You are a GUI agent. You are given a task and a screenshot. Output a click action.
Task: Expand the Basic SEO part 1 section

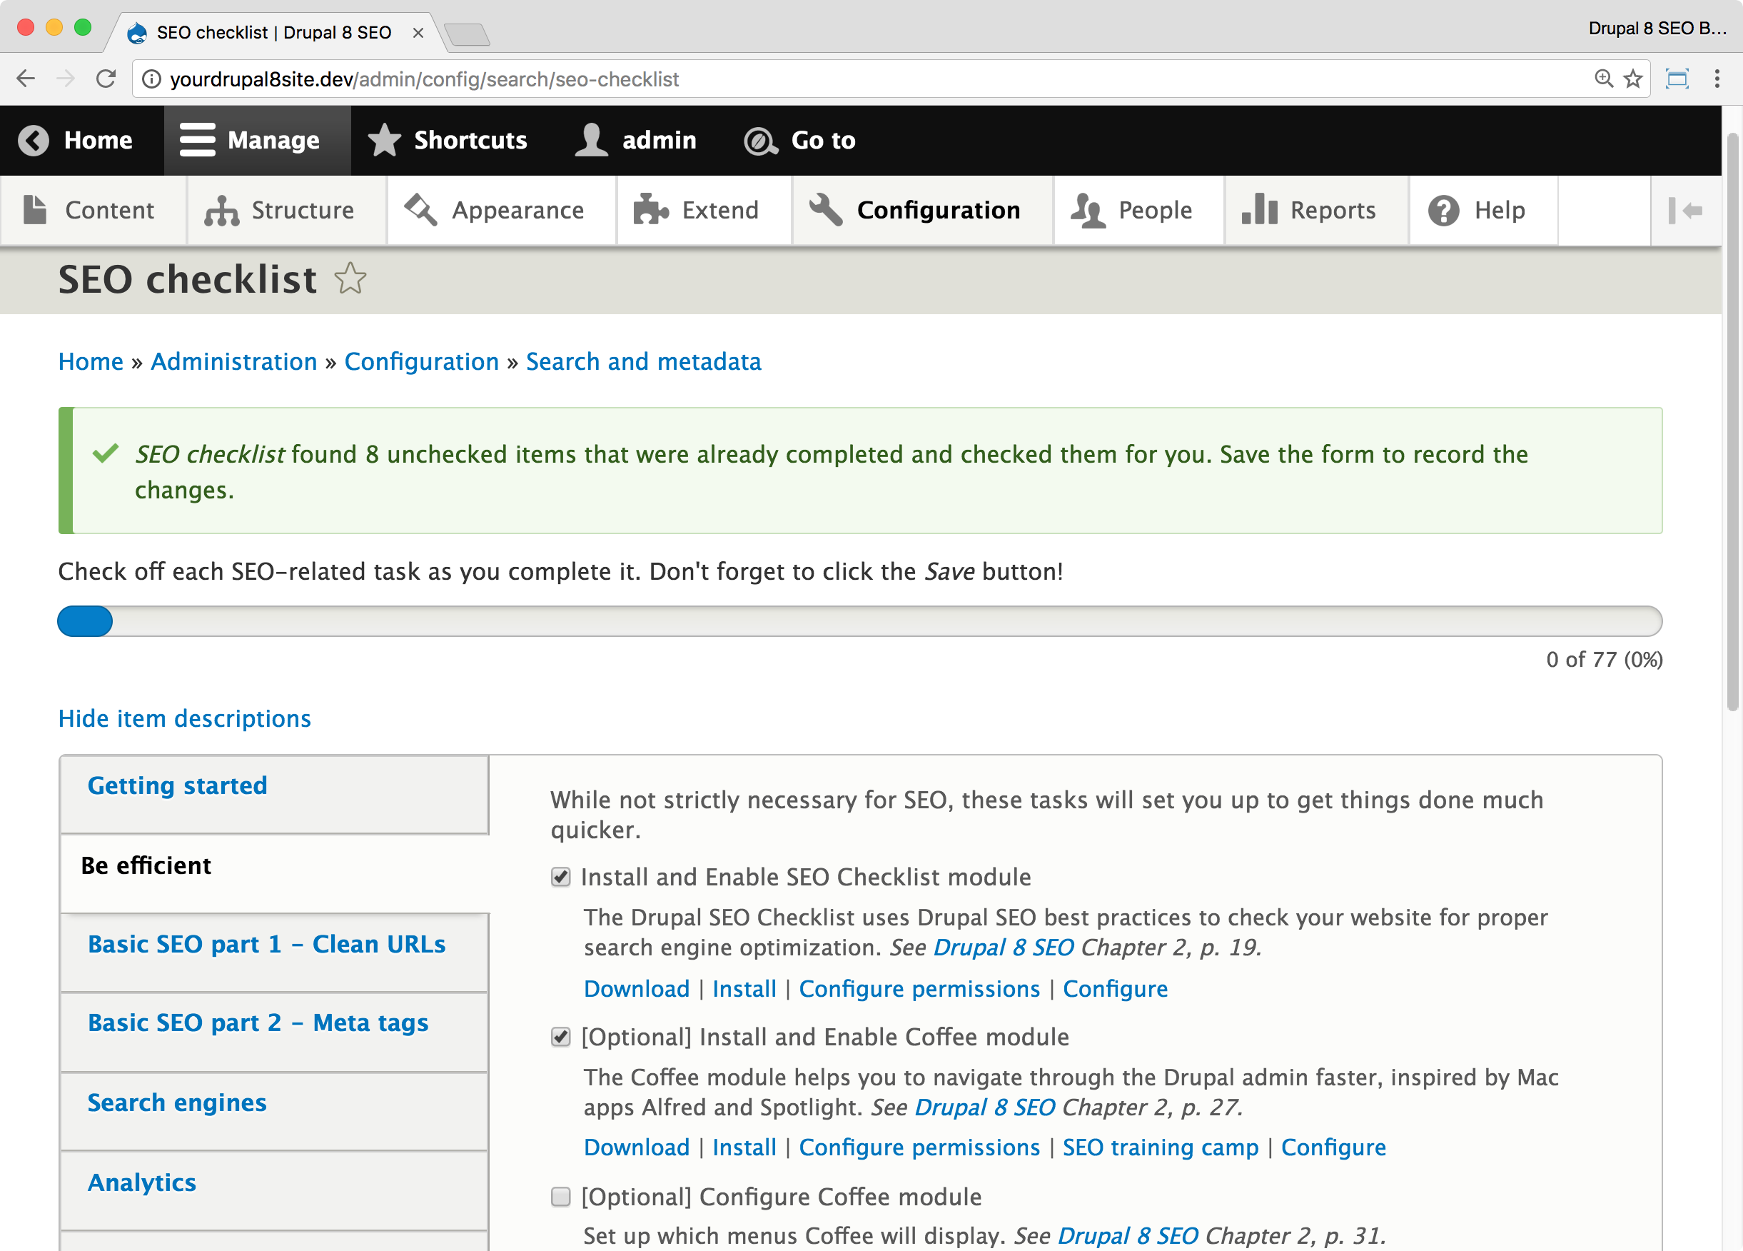click(267, 944)
